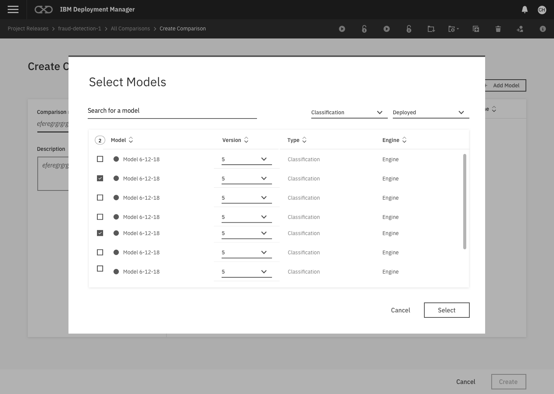Check the third model row's checkbox

[x=100, y=197]
